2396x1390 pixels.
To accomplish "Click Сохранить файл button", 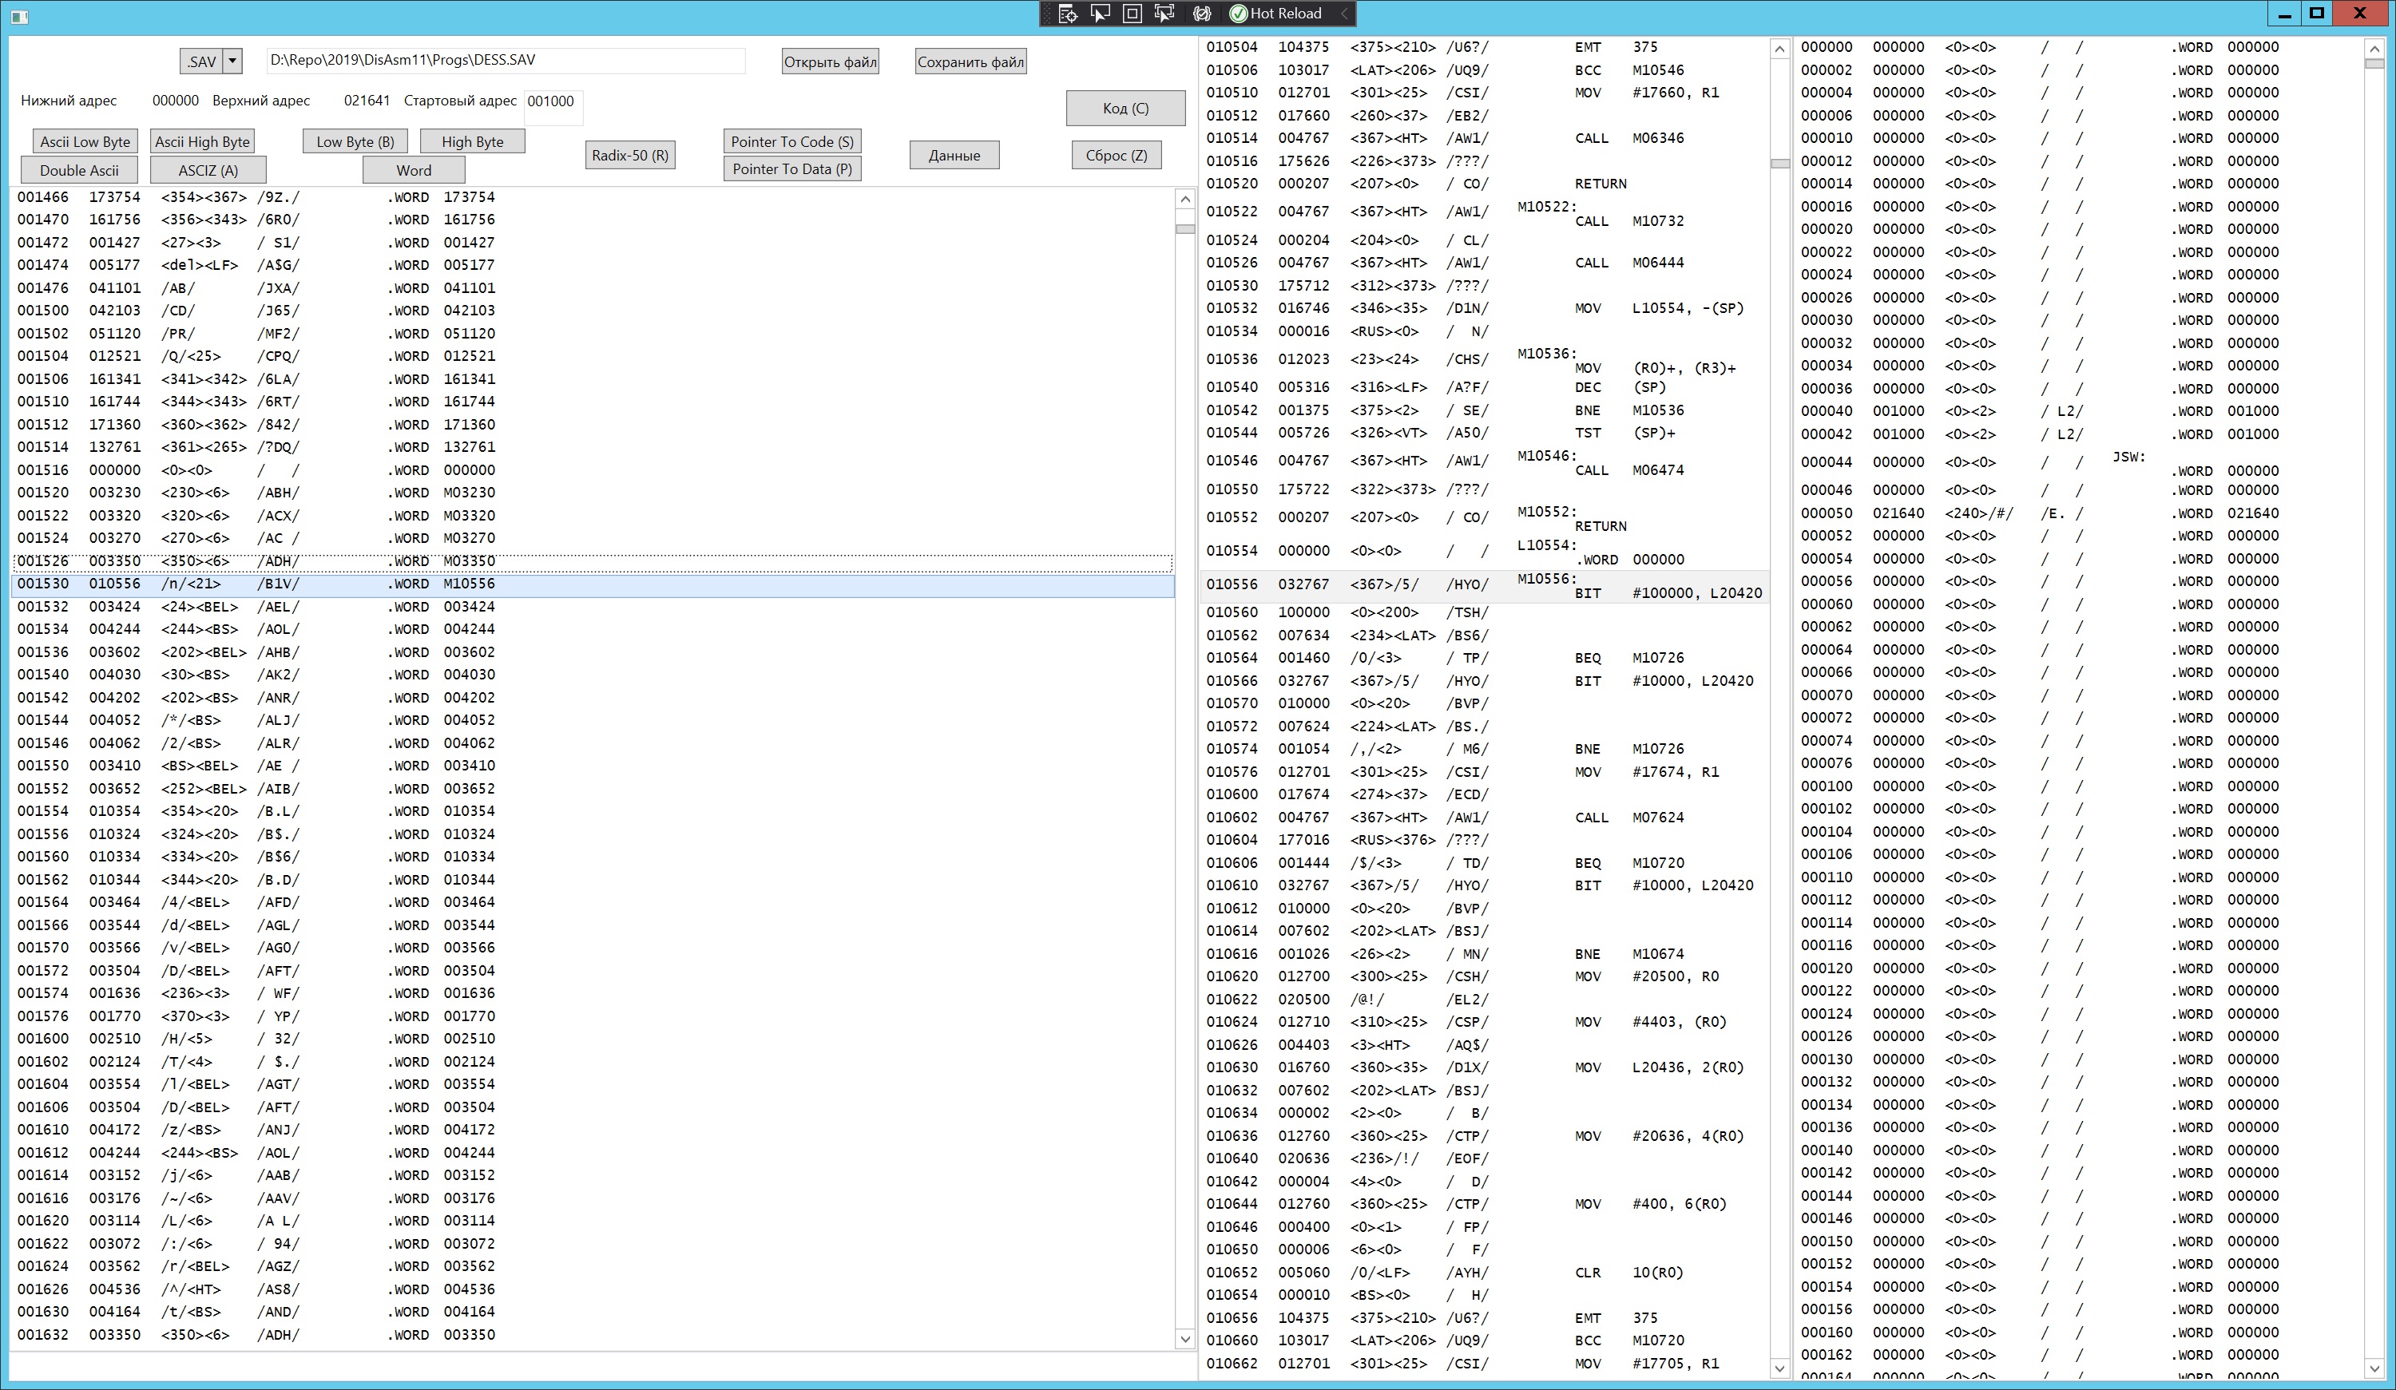I will point(970,61).
